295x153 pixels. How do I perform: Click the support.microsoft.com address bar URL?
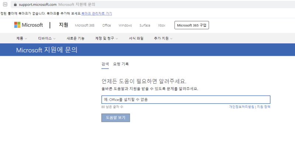(38, 4)
